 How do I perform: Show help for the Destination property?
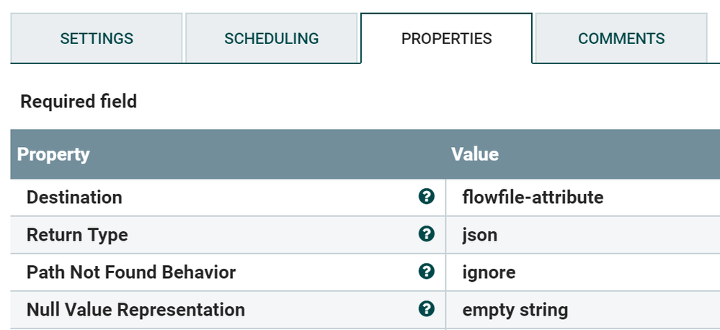pos(426,197)
